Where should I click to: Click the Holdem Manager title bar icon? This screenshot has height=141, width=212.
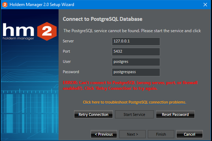[x=5, y=5]
